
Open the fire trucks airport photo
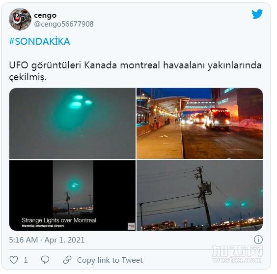click(199, 123)
